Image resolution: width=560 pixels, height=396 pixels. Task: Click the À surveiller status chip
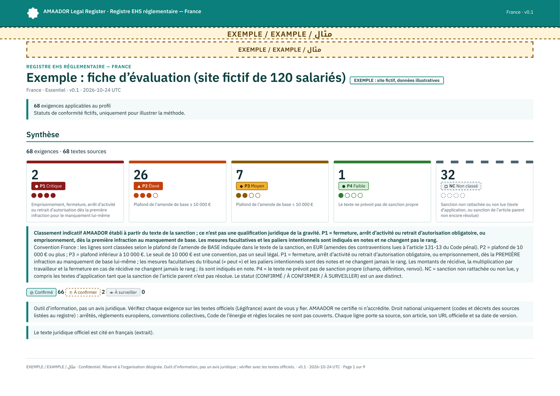[123, 292]
